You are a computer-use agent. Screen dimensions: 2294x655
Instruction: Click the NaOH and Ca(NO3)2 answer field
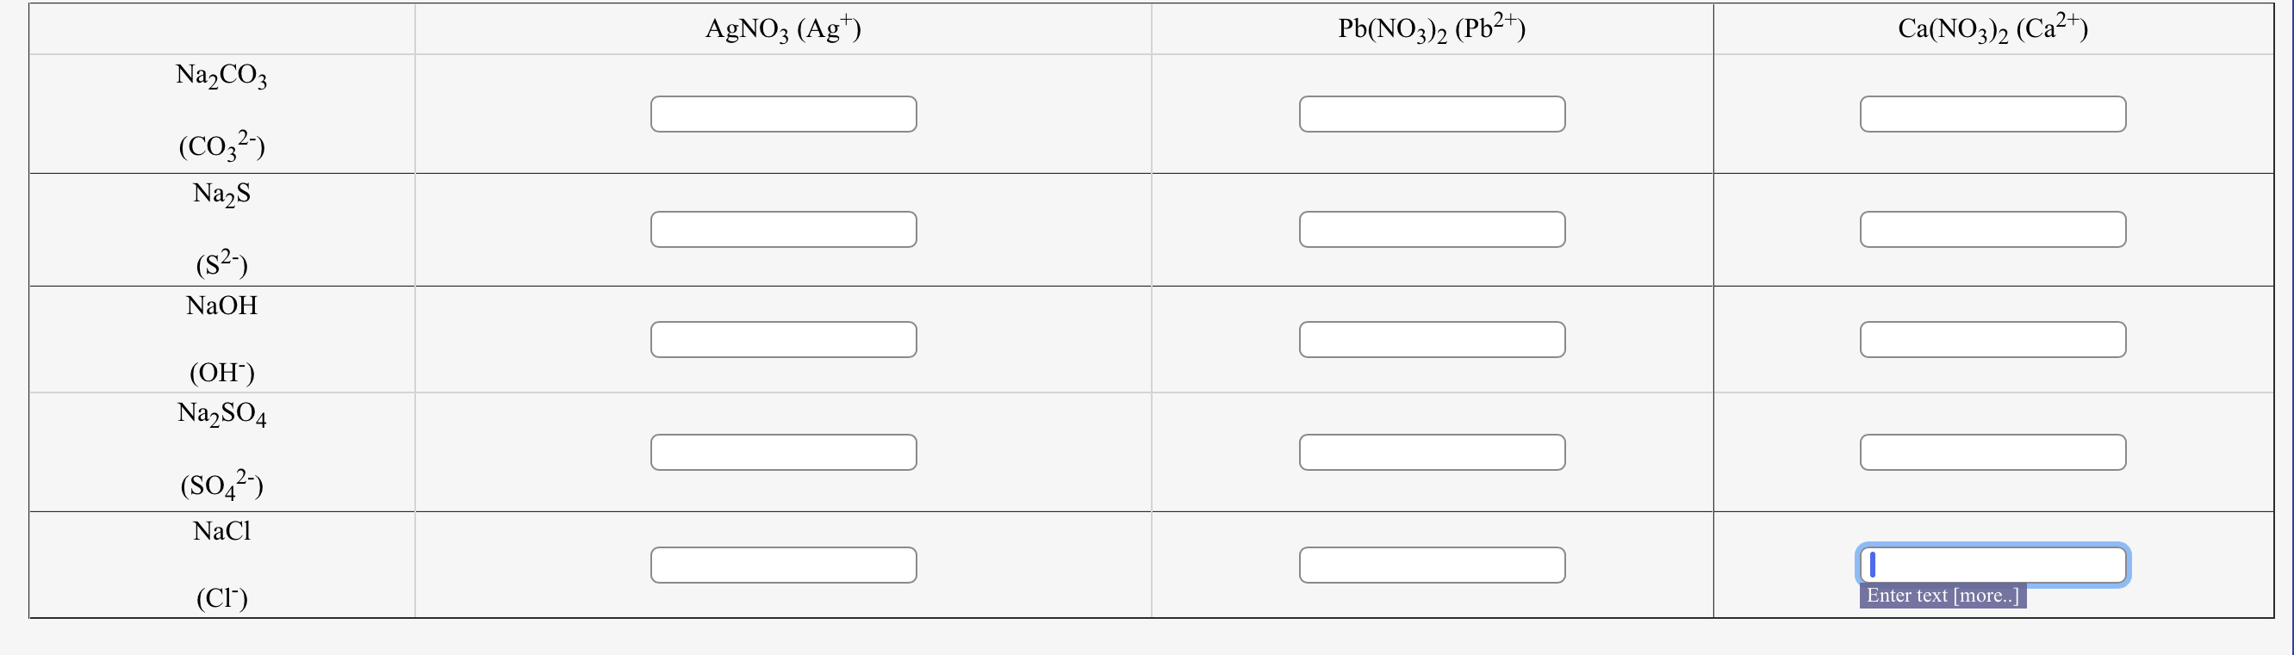click(1992, 338)
